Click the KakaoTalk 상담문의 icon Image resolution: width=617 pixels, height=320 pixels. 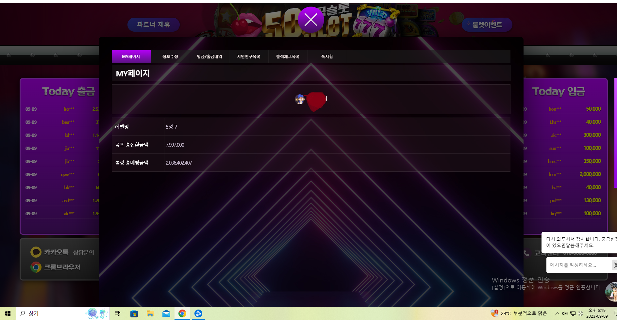coord(36,252)
